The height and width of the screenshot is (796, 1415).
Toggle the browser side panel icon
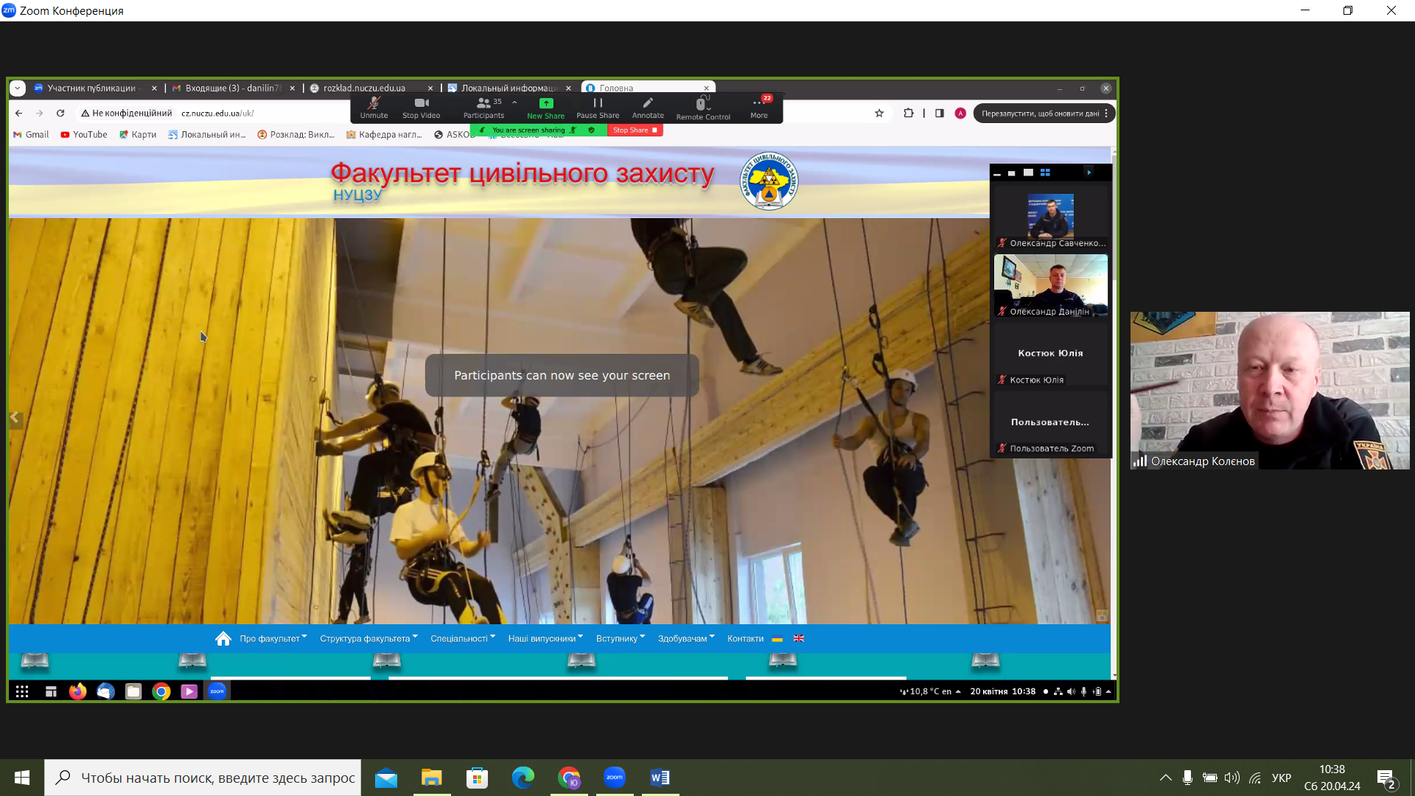click(940, 114)
